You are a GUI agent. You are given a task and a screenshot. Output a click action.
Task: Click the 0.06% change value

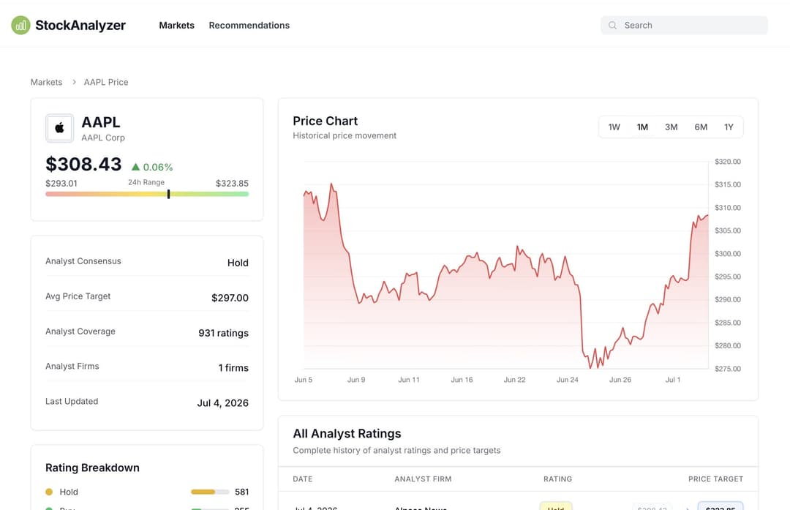coord(158,167)
